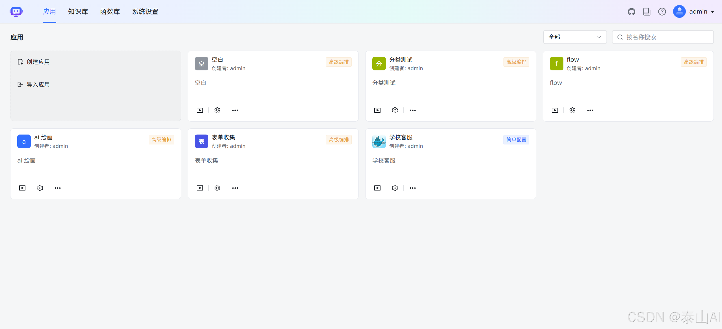Expand the admin account dropdown
The image size is (722, 329).
[701, 12]
